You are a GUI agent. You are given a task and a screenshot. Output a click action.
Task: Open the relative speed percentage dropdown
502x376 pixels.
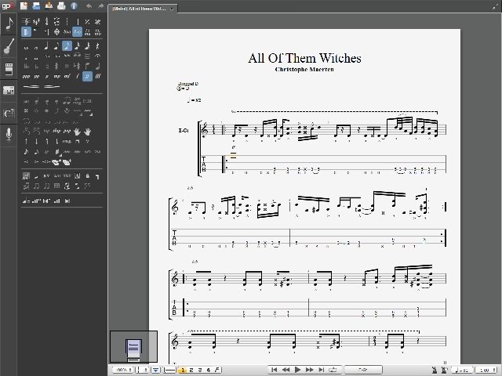point(488,371)
